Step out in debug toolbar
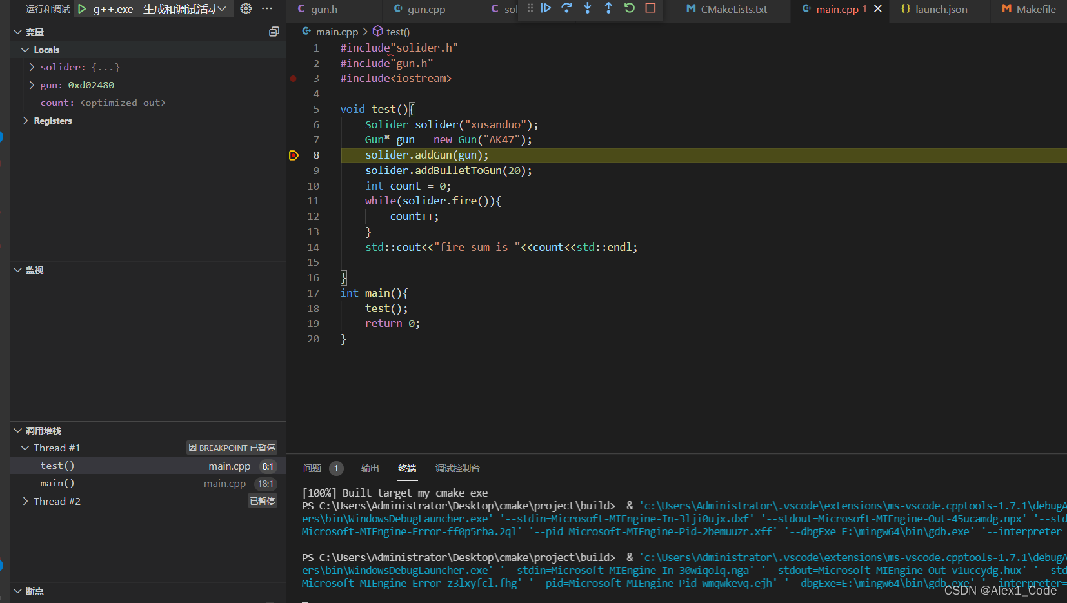Viewport: 1067px width, 603px height. (608, 8)
